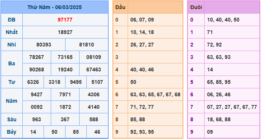This screenshot has width=261, height=139.
Task: Select Năm prize number 4306
Action: point(94,94)
